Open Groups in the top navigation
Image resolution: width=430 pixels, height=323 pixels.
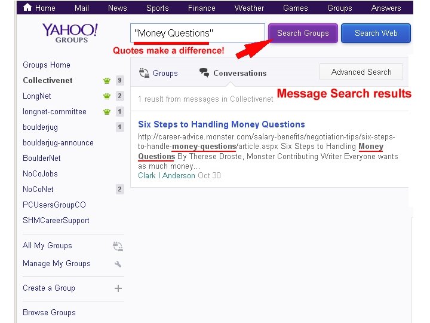click(x=339, y=8)
